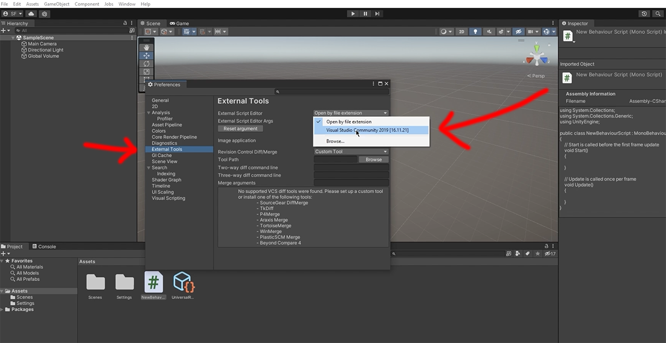Click the Step frame button

click(x=377, y=14)
